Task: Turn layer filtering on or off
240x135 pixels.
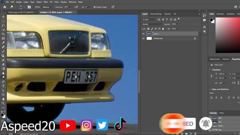Action: (x=178, y=19)
